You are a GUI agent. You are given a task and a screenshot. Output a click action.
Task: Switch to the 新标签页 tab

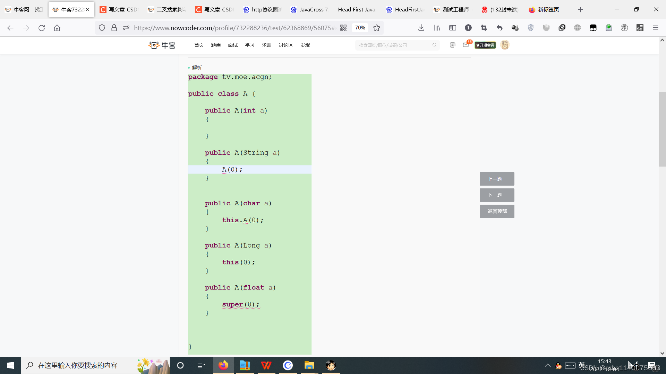click(548, 9)
